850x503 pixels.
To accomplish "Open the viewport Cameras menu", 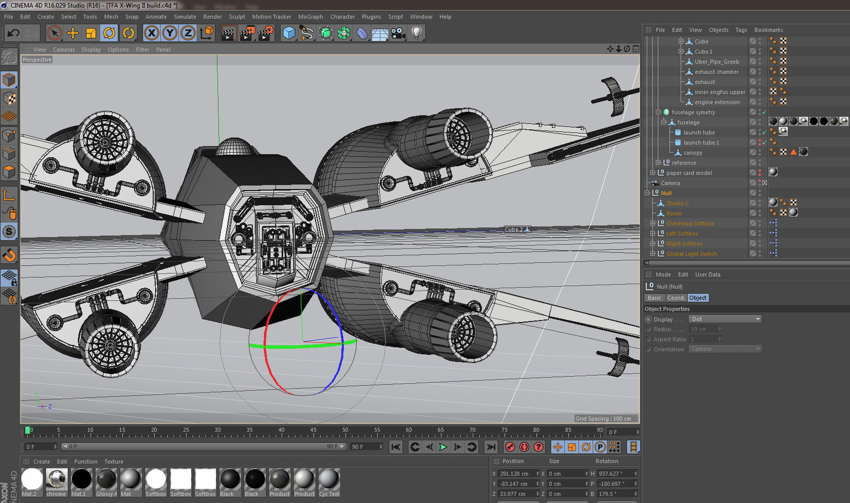I will click(64, 49).
